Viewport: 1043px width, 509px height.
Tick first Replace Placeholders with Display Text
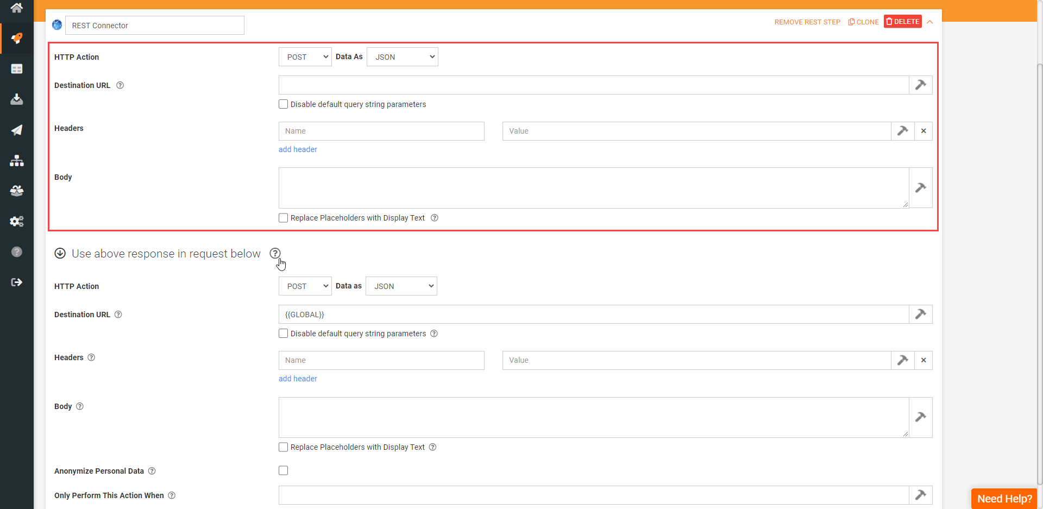pyautogui.click(x=283, y=218)
